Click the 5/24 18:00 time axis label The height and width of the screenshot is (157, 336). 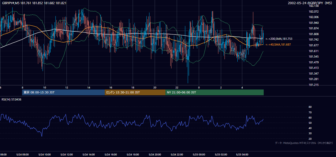133,155
